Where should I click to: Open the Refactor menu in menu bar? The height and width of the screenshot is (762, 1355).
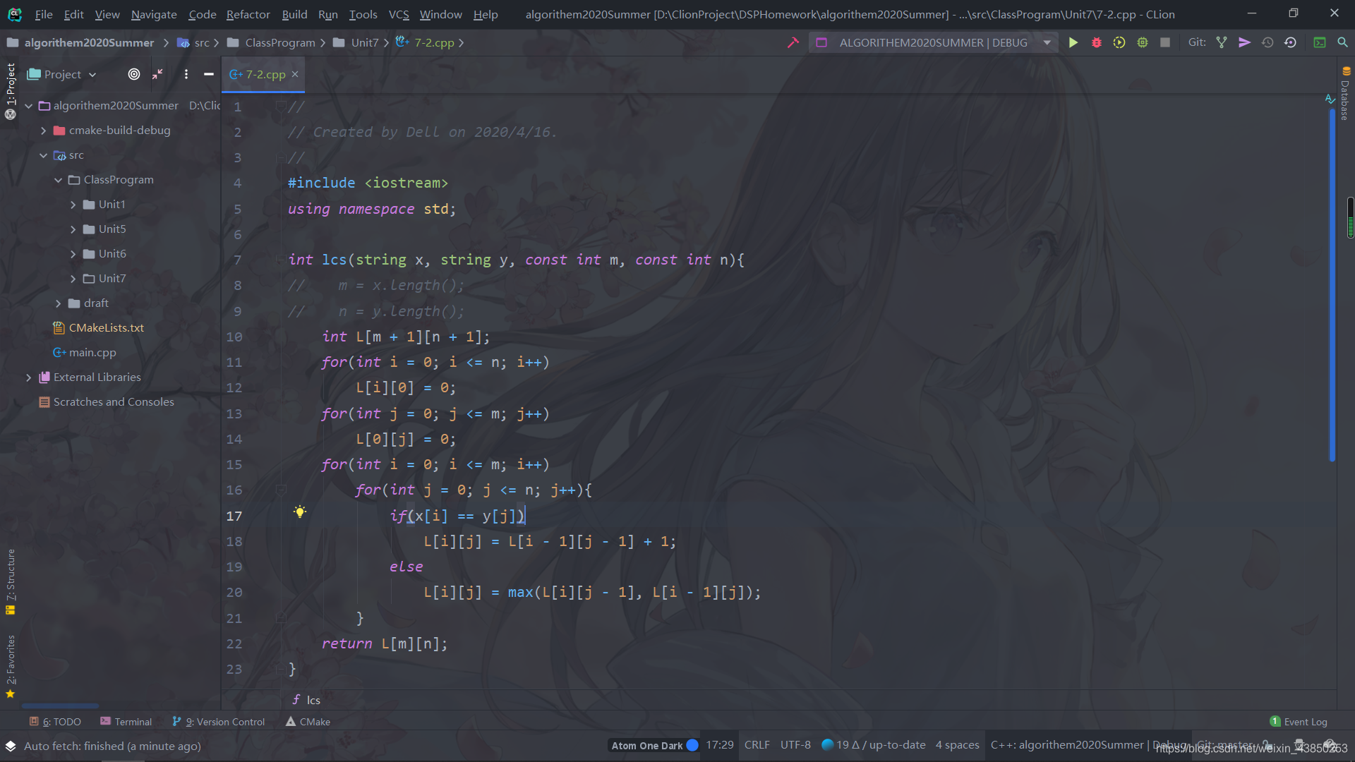pyautogui.click(x=248, y=14)
